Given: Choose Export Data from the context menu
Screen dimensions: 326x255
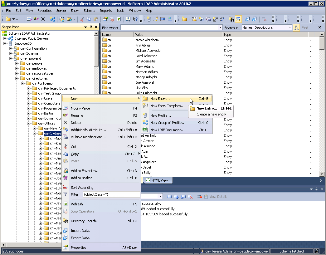Looking at the screenshot, I should click(81, 238).
